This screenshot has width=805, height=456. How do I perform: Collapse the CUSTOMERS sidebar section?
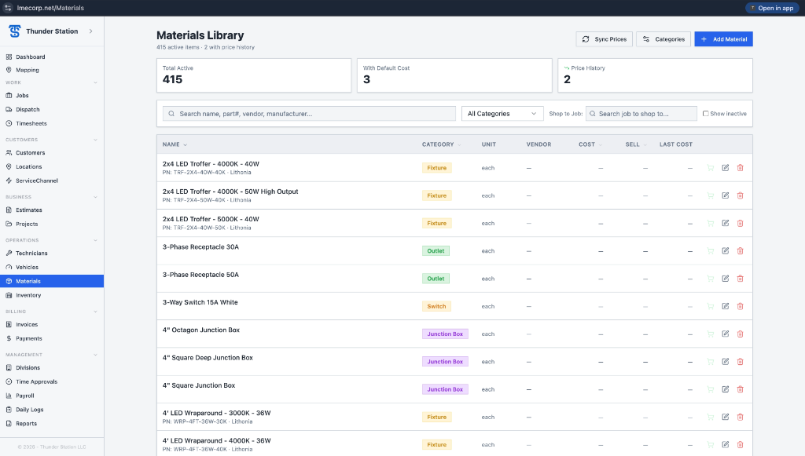coord(95,140)
